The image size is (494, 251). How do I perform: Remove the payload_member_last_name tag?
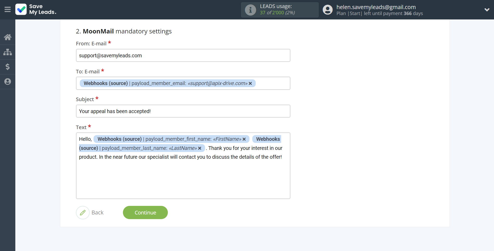pos(200,148)
